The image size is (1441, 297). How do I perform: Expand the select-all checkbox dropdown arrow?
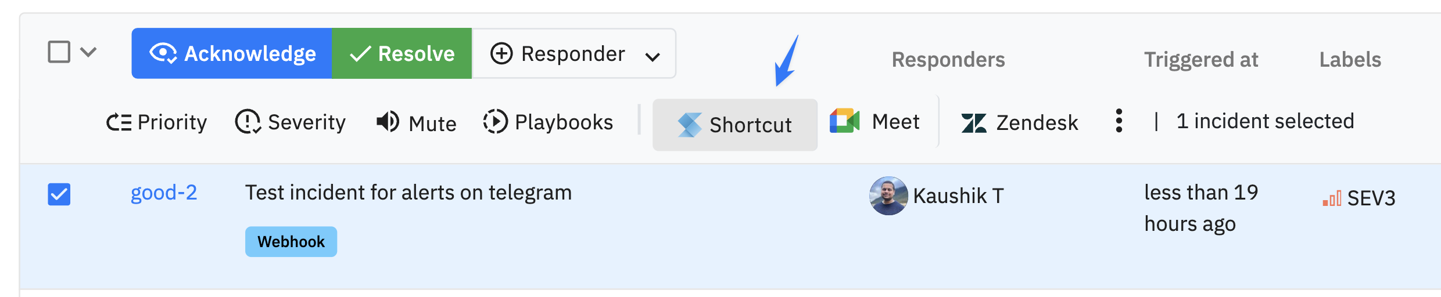88,52
